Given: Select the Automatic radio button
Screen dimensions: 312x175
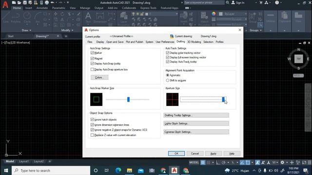Looking at the screenshot, I should click(x=168, y=75).
